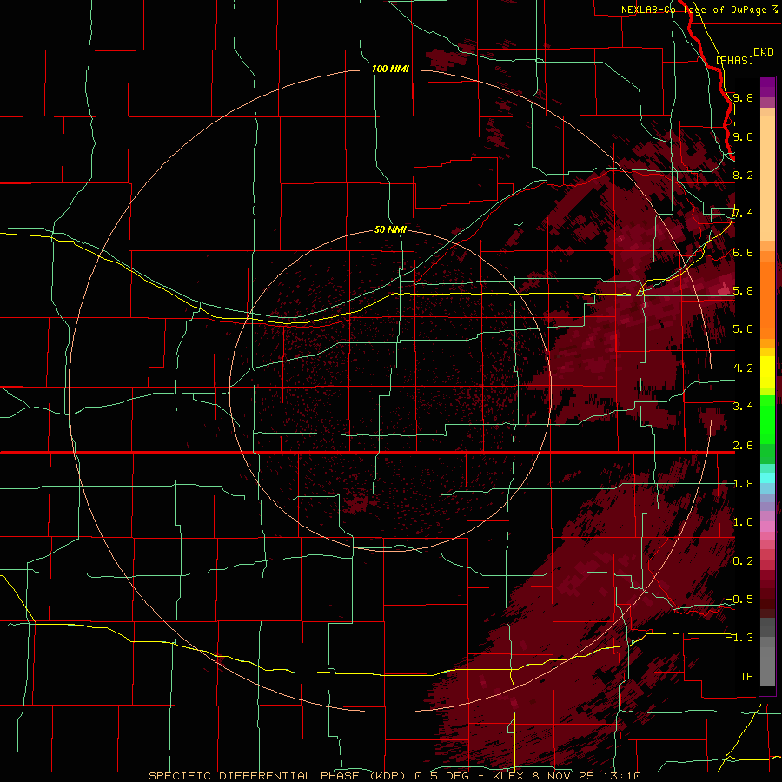The image size is (782, 782).
Task: Click the 1.8 value on the color scale
Action: (x=743, y=483)
